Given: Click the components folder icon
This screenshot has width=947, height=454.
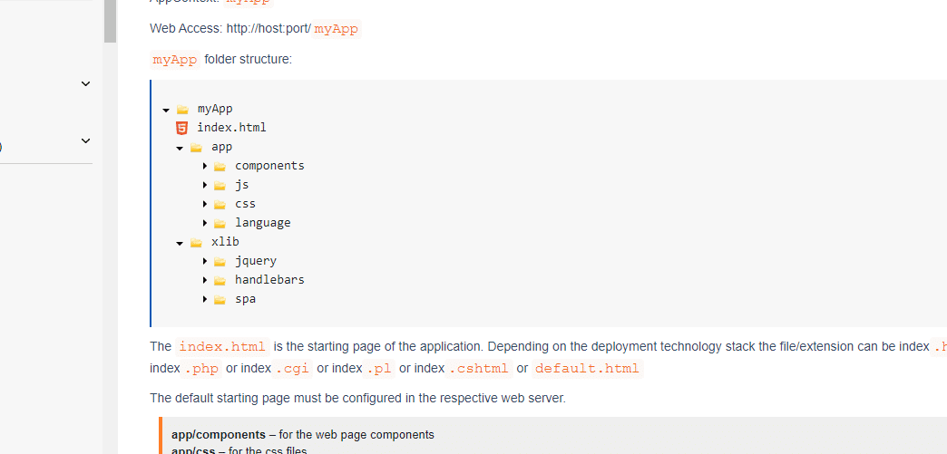Looking at the screenshot, I should point(220,166).
